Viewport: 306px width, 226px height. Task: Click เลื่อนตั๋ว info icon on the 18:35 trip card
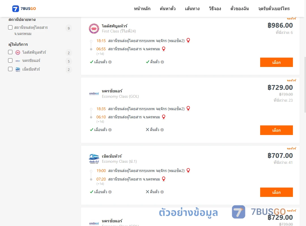(x=110, y=130)
